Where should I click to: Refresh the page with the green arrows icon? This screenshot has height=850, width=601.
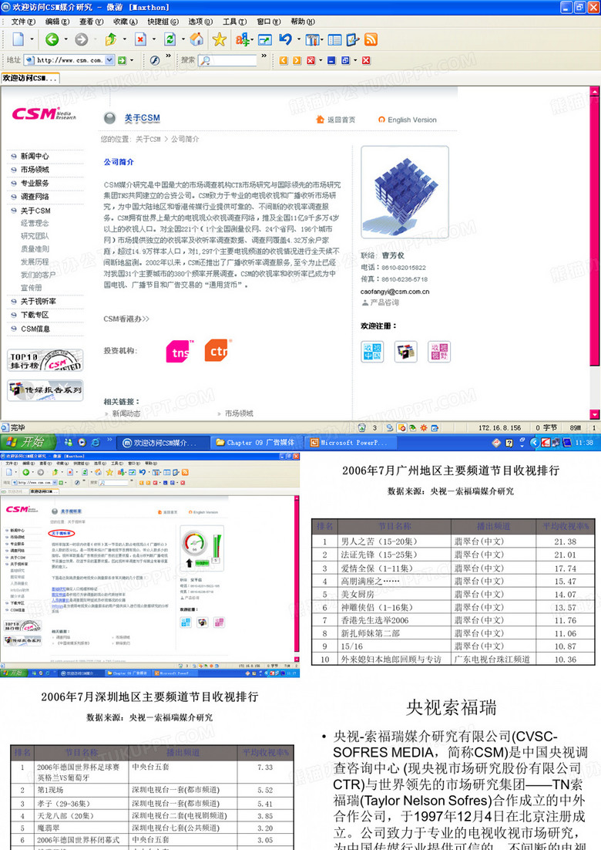tap(170, 39)
